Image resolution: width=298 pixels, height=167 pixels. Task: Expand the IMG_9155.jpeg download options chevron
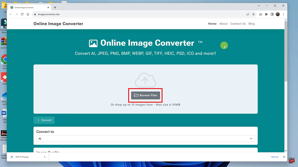pos(45,157)
